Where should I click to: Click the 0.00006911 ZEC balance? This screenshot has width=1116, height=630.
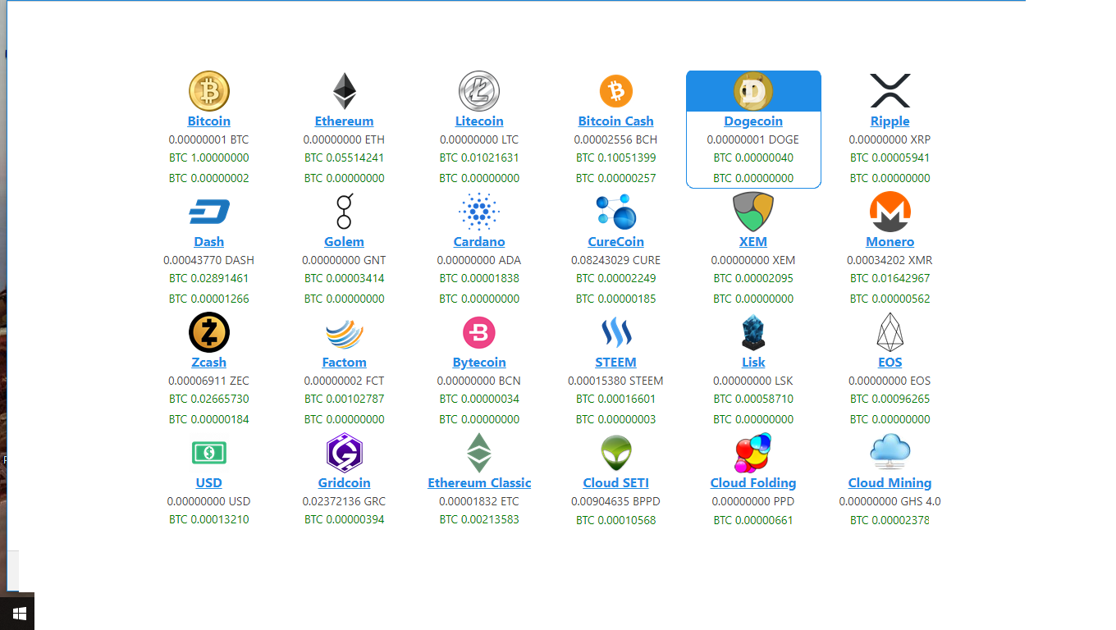208,381
